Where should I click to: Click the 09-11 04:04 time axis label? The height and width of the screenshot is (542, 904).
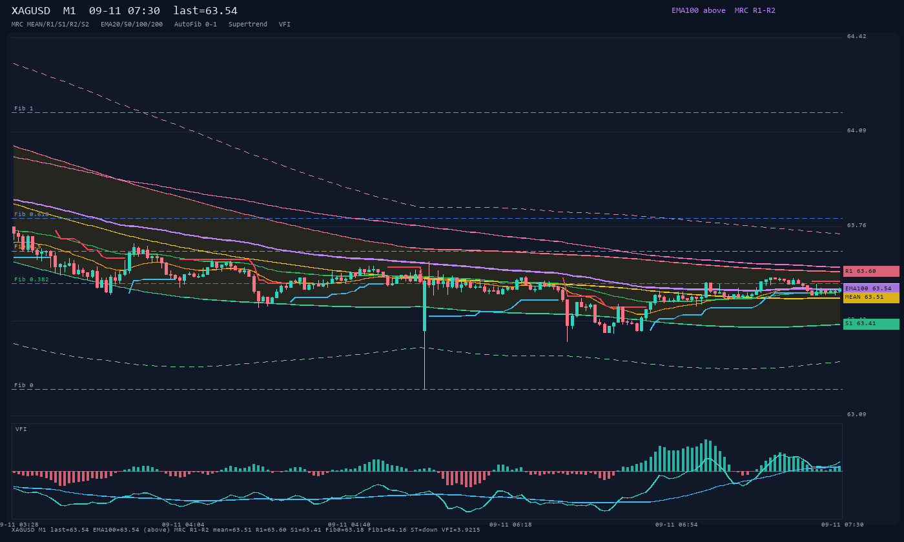coord(183,525)
